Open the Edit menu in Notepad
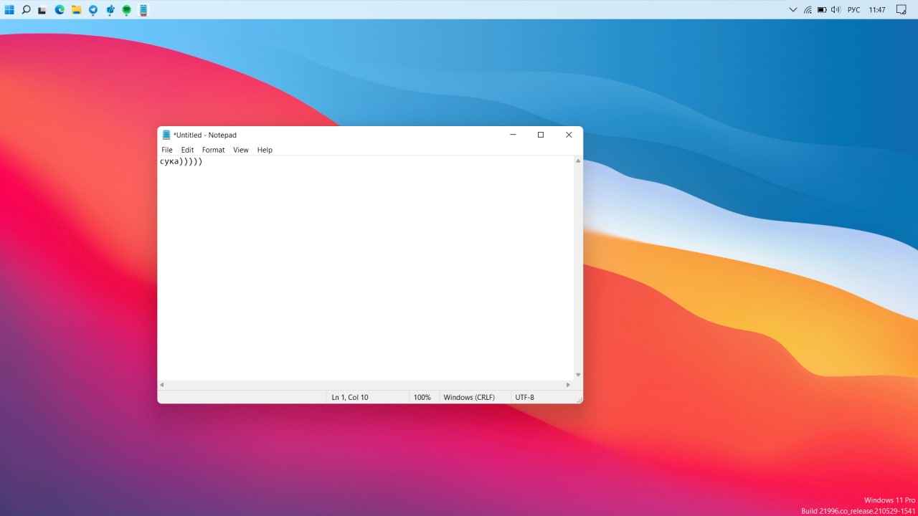The image size is (918, 516). tap(187, 150)
